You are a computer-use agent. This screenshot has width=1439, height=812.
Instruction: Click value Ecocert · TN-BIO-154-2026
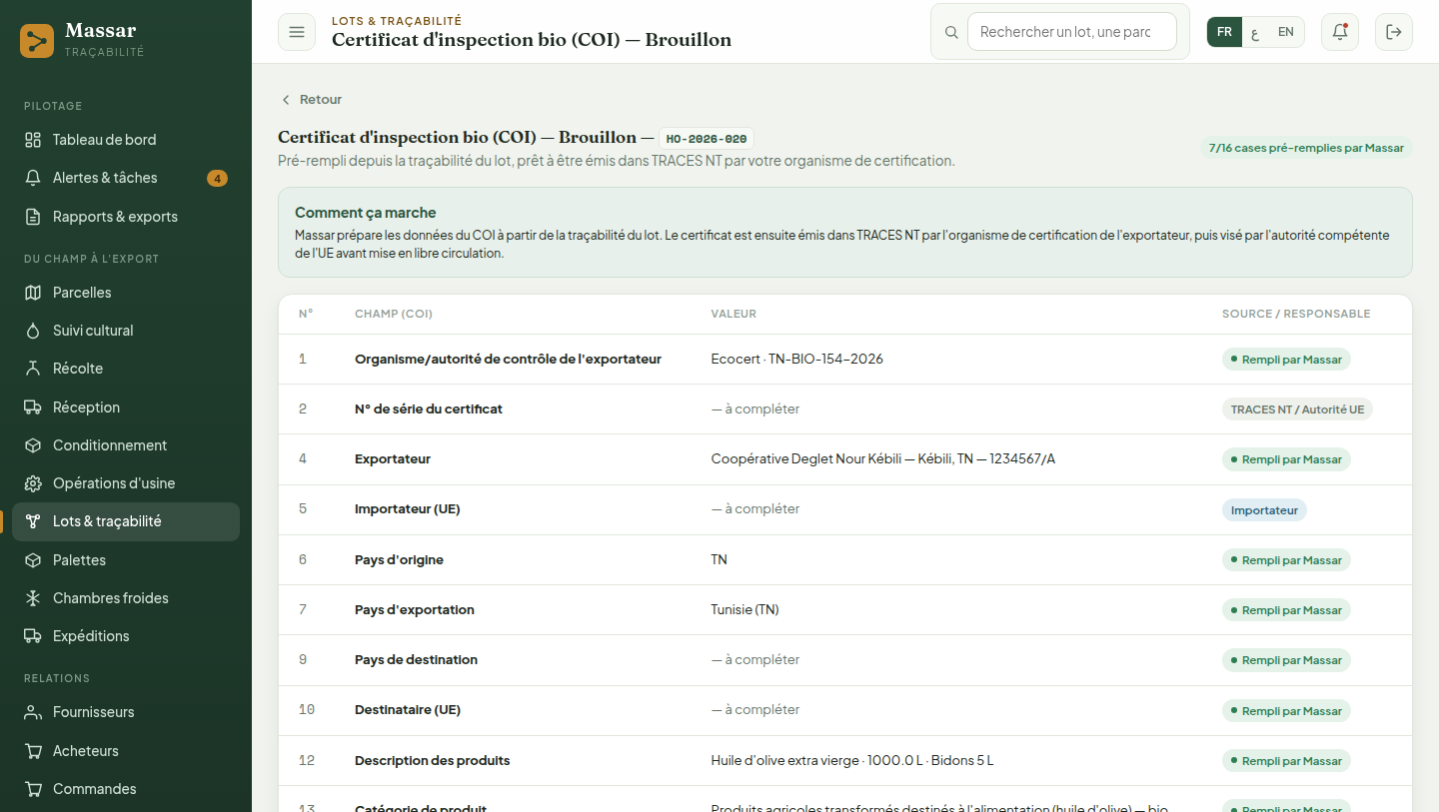click(797, 359)
